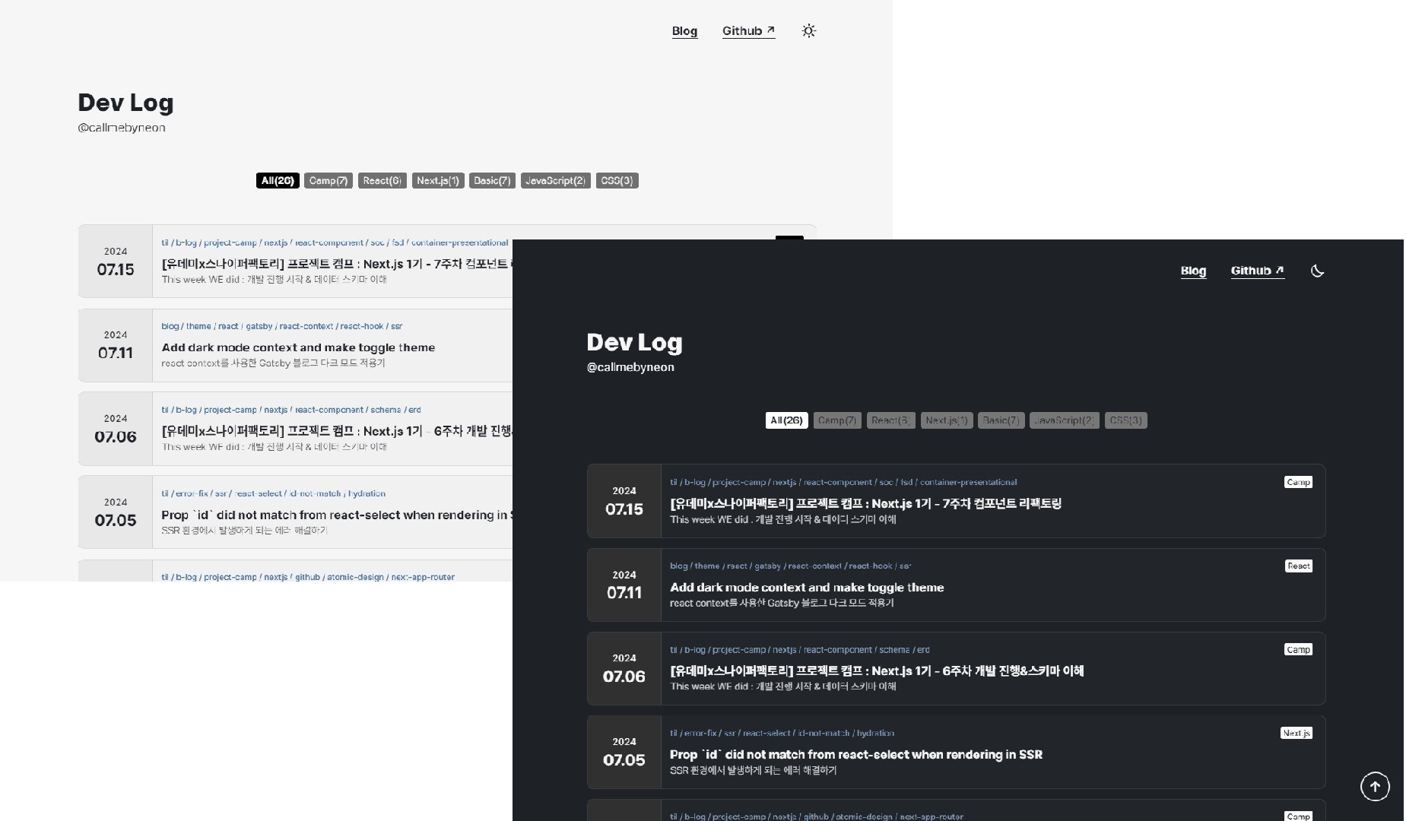Click Camp badge on 07.06 post, dark window

[1298, 649]
